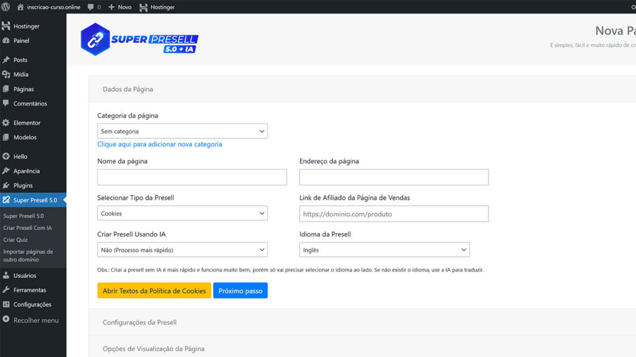Select Criar Presell Com IA submenu item
The width and height of the screenshot is (636, 357).
27,228
